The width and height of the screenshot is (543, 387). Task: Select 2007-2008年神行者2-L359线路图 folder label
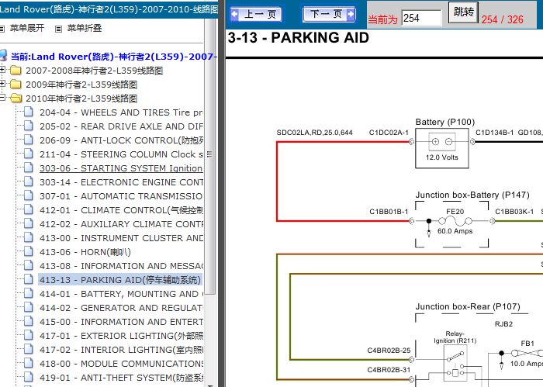click(94, 71)
